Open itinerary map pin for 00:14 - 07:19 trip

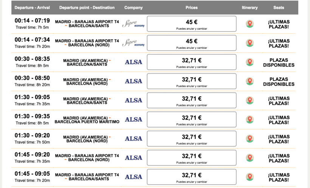pos(250,24)
